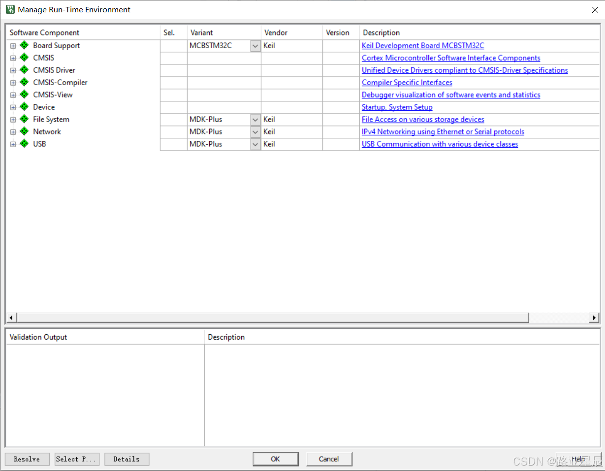Expand the CMSIS tree node

click(13, 58)
